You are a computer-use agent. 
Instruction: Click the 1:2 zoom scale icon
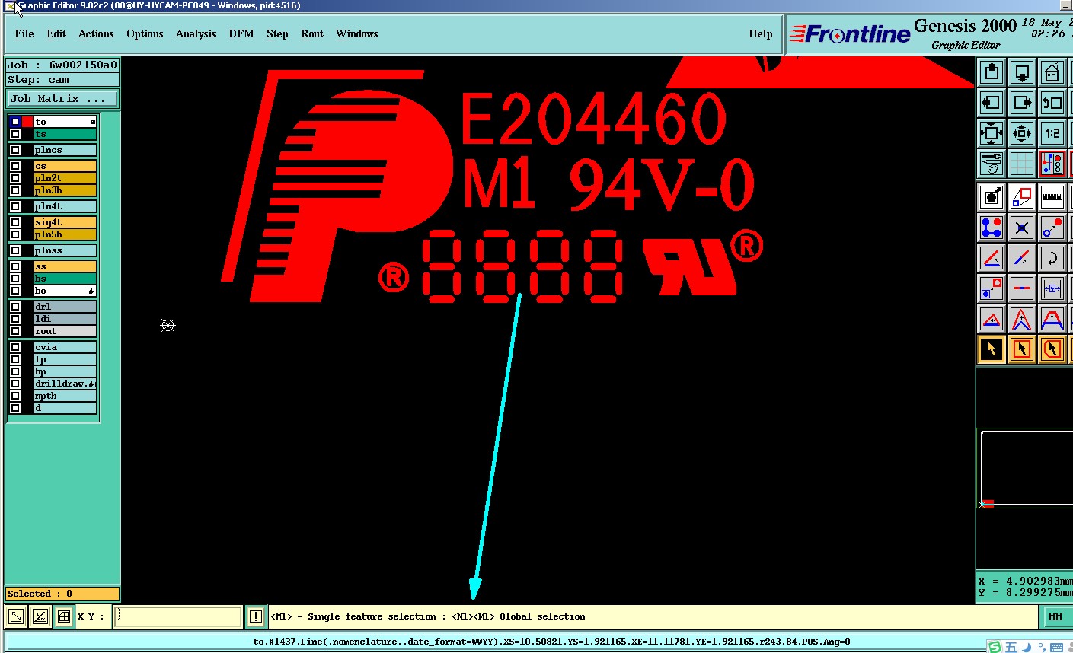coord(1052,133)
